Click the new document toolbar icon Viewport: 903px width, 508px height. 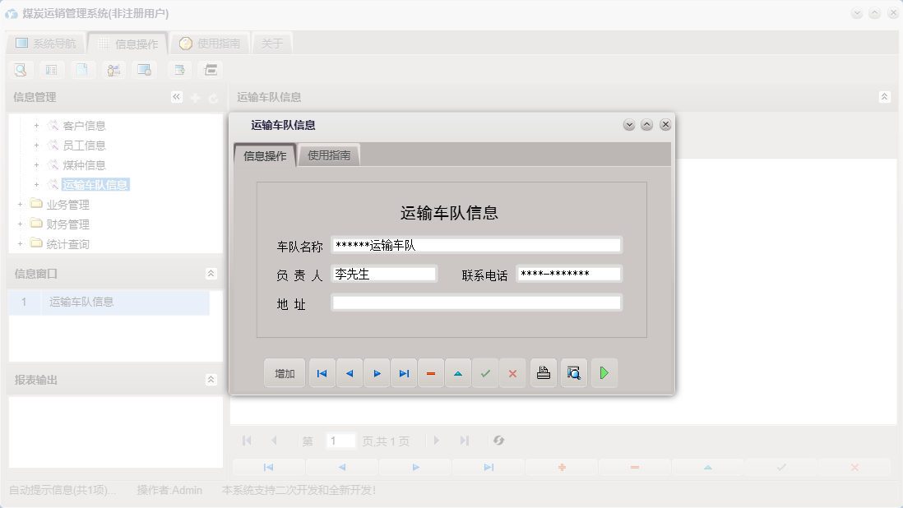click(x=82, y=69)
